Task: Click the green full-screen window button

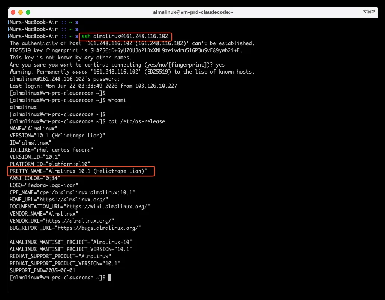Action: tap(28, 12)
